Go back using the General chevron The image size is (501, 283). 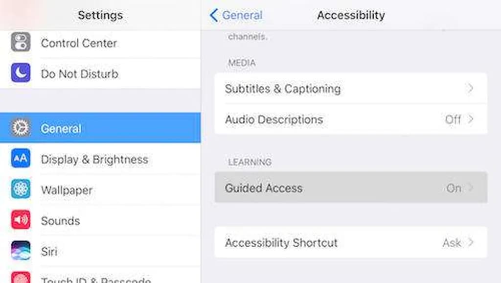pos(214,15)
